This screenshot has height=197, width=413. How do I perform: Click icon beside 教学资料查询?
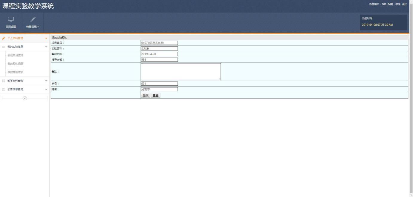[x=4, y=81]
